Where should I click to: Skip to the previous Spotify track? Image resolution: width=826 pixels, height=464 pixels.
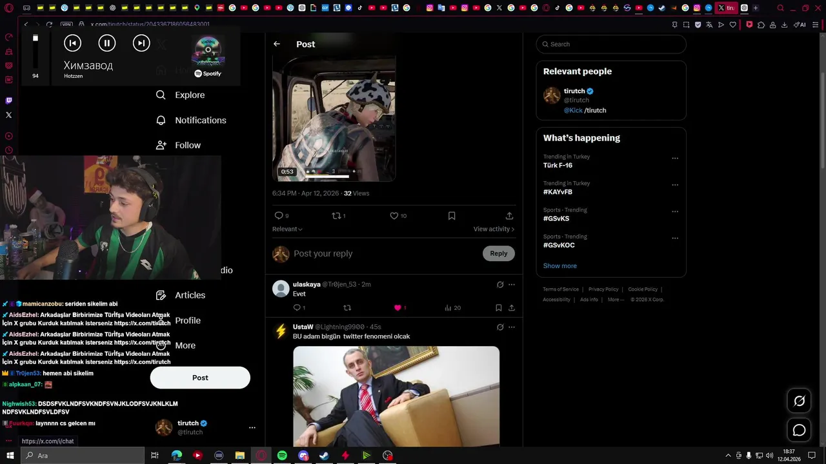tap(72, 43)
